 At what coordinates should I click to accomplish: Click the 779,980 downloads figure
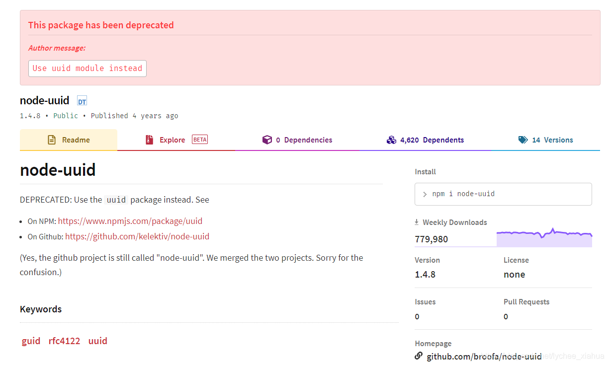pos(432,239)
